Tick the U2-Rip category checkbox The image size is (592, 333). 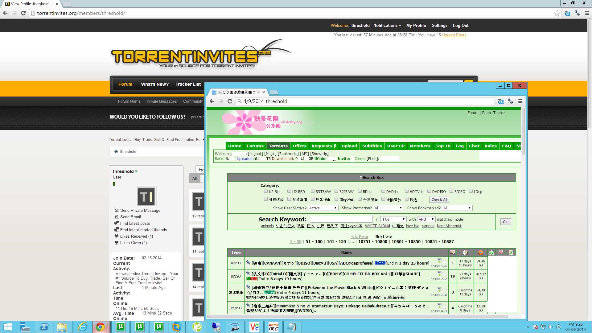[x=266, y=191]
